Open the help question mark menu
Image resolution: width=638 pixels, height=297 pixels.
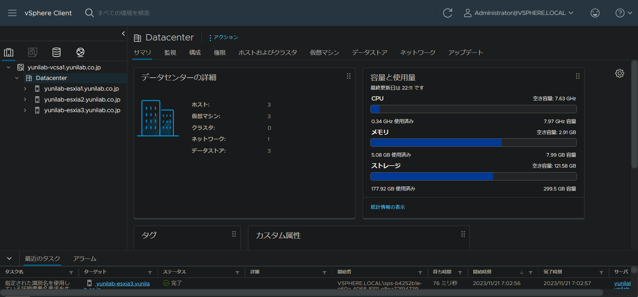[x=624, y=13]
